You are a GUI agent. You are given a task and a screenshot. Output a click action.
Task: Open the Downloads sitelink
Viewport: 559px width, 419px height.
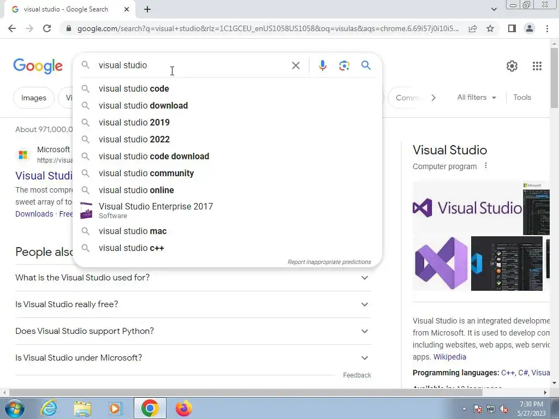(34, 214)
